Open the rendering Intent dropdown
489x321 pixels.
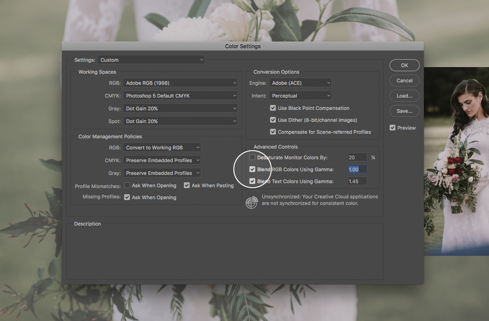pyautogui.click(x=300, y=95)
